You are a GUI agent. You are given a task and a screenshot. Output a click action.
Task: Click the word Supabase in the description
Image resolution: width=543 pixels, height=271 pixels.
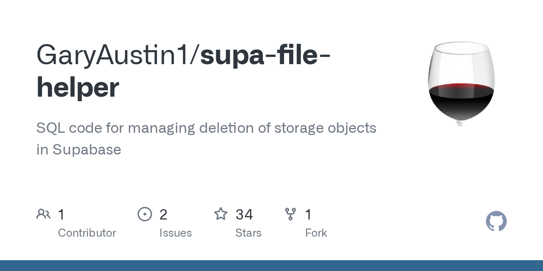point(86,150)
